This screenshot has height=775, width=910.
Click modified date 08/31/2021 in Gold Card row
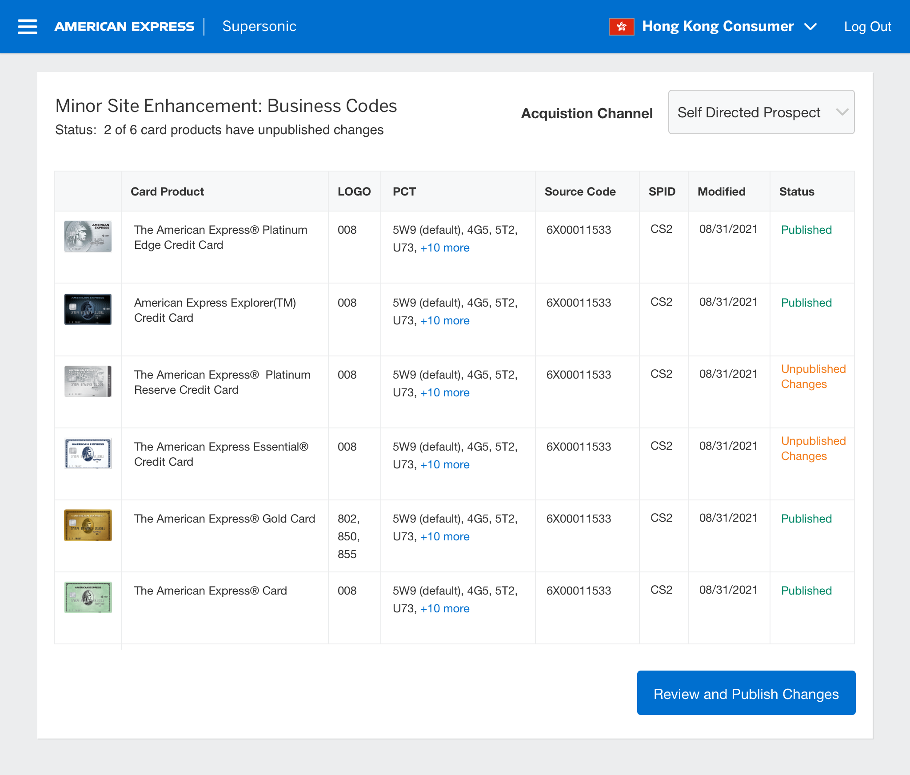[x=728, y=518]
